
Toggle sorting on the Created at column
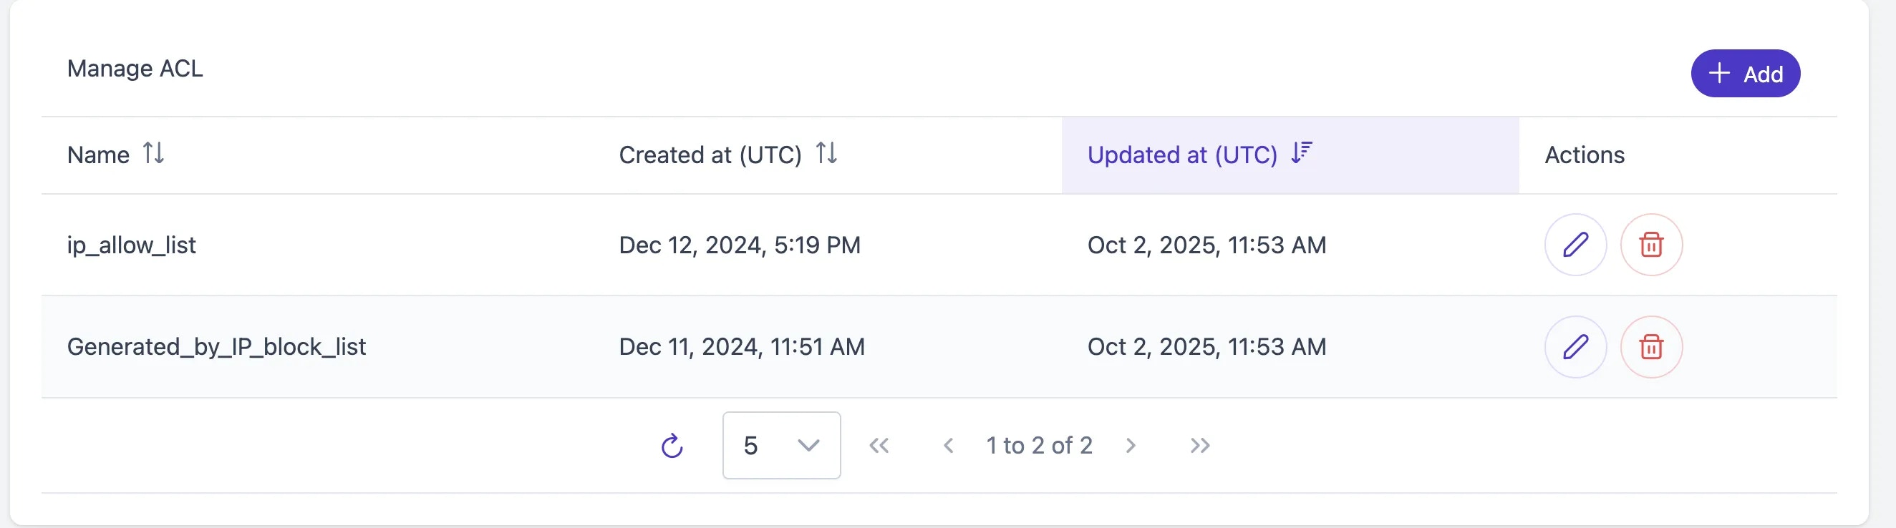pyautogui.click(x=827, y=155)
